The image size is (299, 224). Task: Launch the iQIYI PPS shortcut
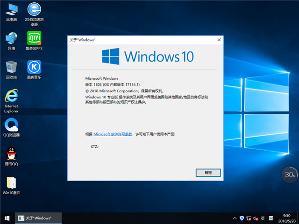click(34, 41)
